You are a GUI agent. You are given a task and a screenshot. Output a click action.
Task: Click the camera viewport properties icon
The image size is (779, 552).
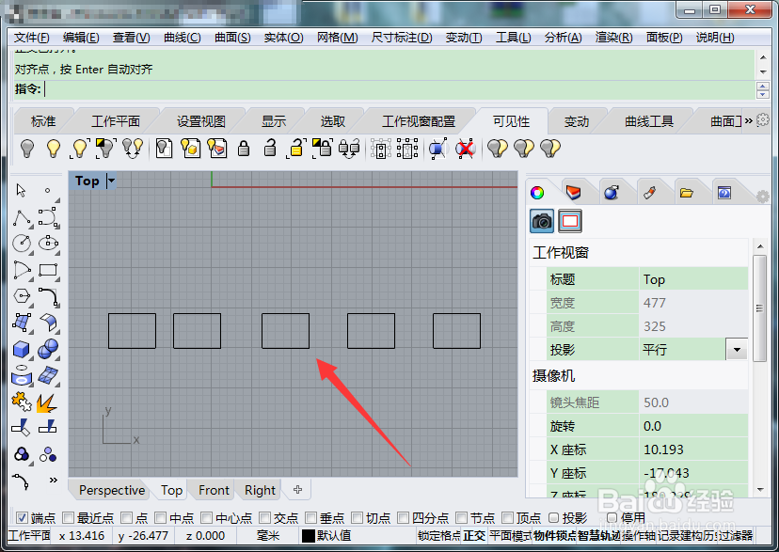542,221
